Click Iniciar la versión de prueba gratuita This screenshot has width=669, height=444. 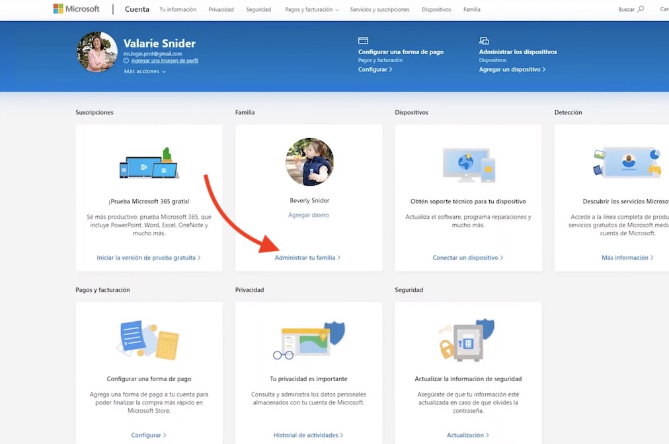coord(149,258)
